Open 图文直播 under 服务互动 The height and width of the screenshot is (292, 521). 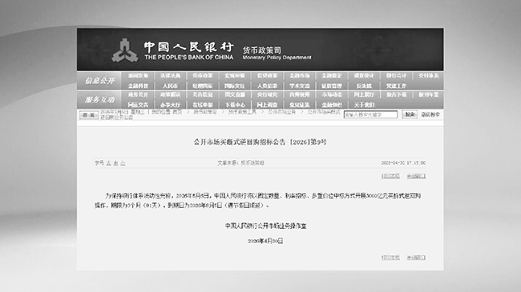[235, 94]
